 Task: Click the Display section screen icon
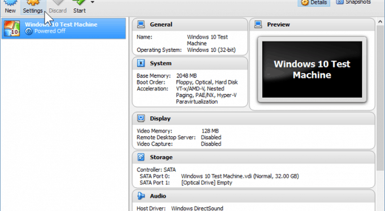[141, 118]
